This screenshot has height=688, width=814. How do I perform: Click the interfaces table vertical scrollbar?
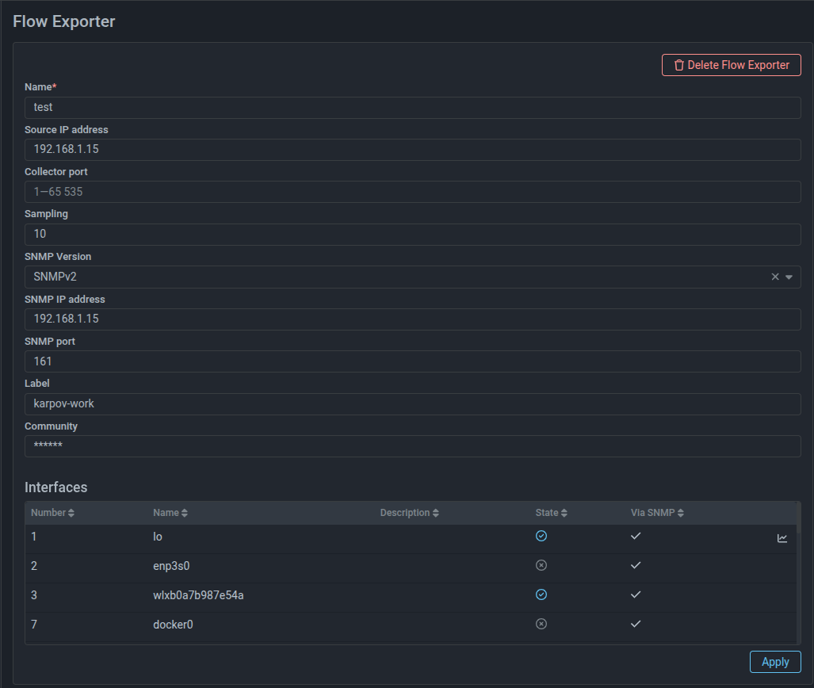797,571
